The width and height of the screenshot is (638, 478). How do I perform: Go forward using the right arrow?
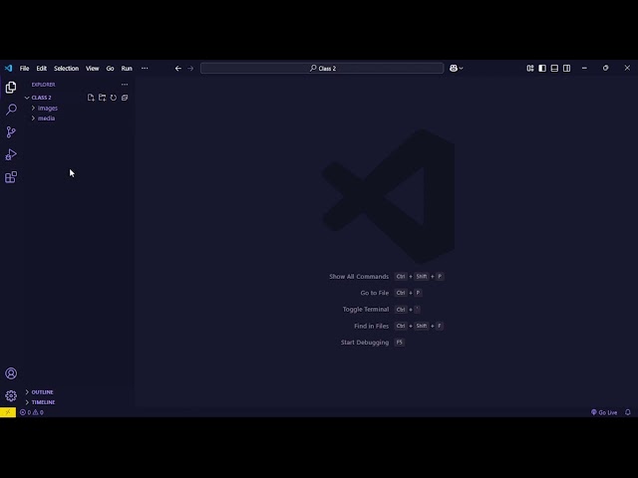(190, 69)
